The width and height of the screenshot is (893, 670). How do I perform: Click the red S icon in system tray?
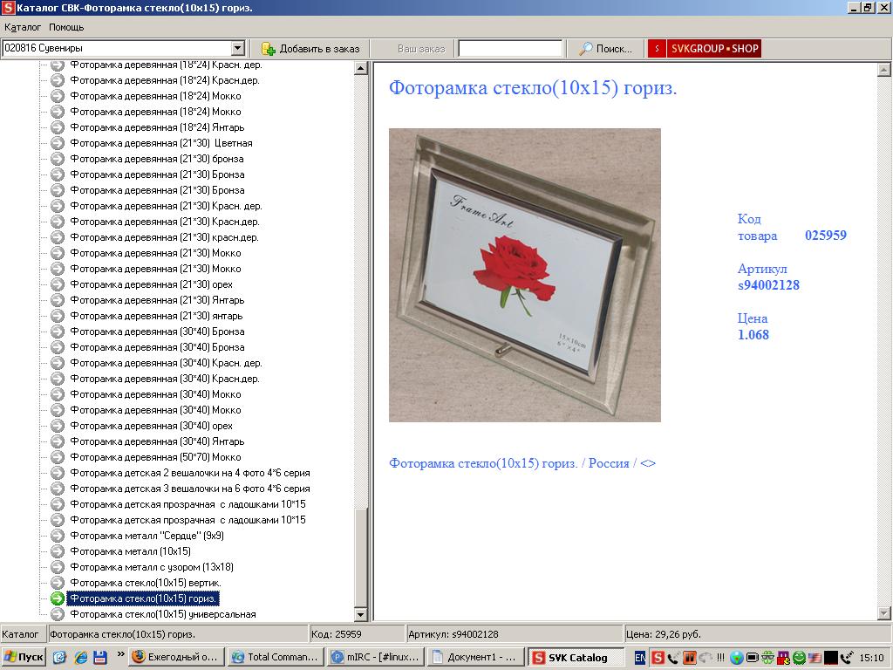tap(658, 658)
